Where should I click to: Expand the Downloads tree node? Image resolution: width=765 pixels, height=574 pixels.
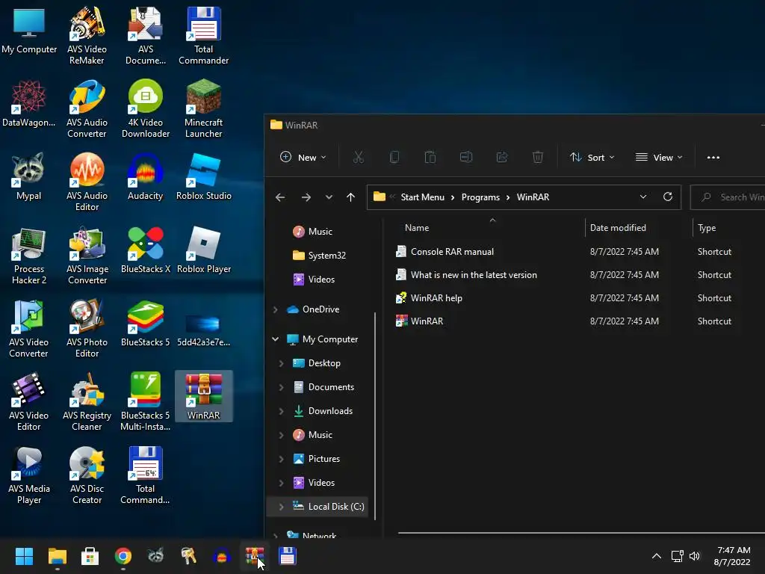tap(282, 410)
